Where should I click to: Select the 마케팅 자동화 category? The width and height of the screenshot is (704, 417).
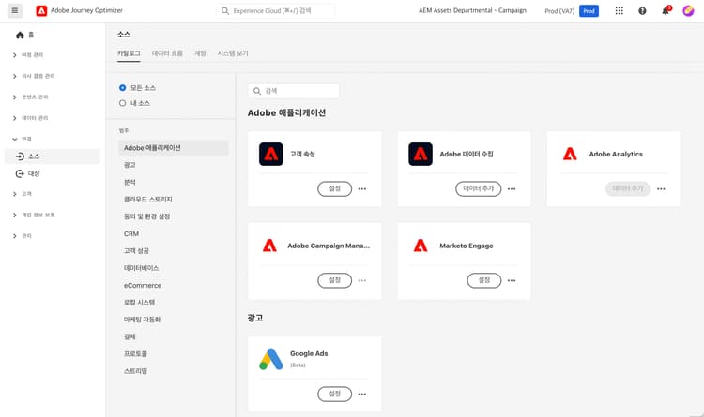coord(143,320)
